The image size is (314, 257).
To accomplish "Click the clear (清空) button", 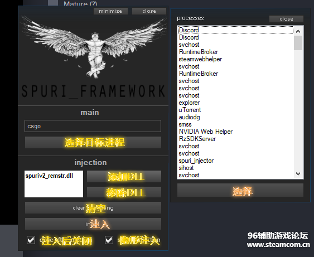I will (93, 208).
